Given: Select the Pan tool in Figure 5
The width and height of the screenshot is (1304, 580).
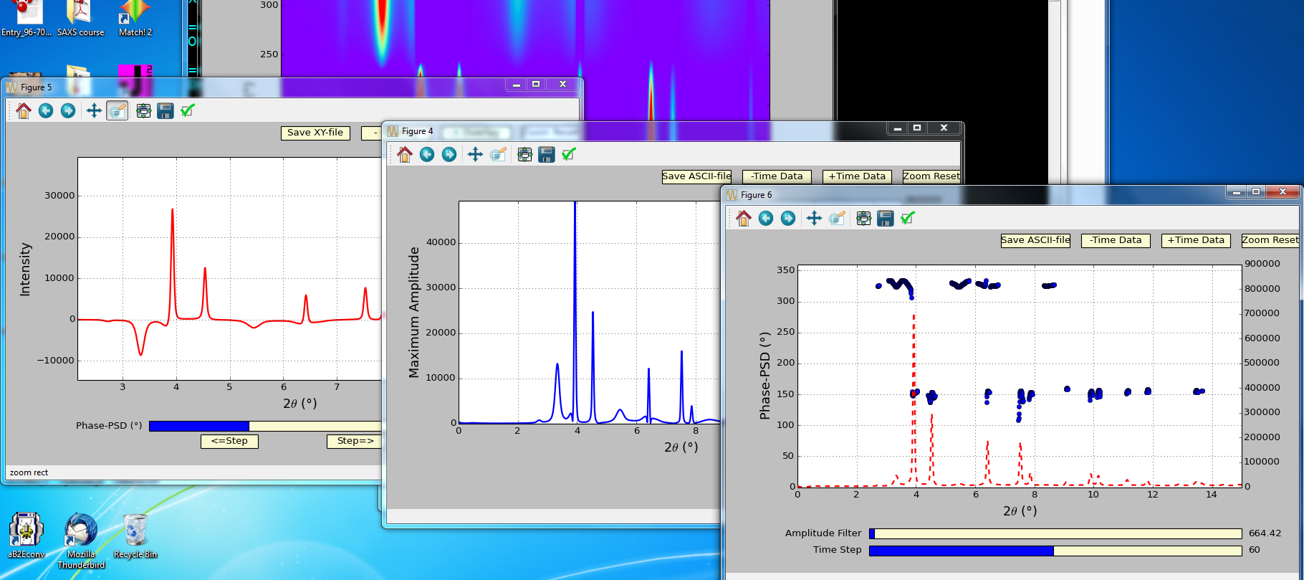Looking at the screenshot, I should click(94, 111).
